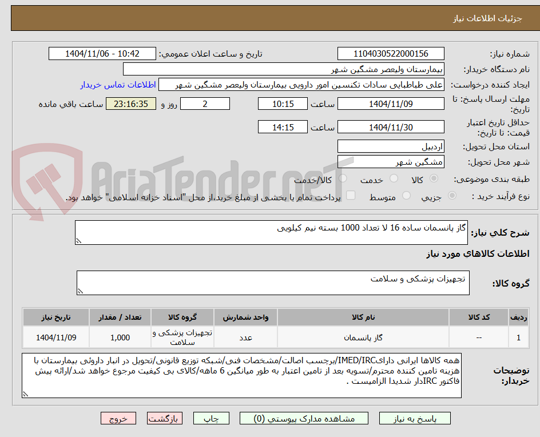
Task: Click the resize handle of شرح کلی نیاز box
Action: [78, 241]
